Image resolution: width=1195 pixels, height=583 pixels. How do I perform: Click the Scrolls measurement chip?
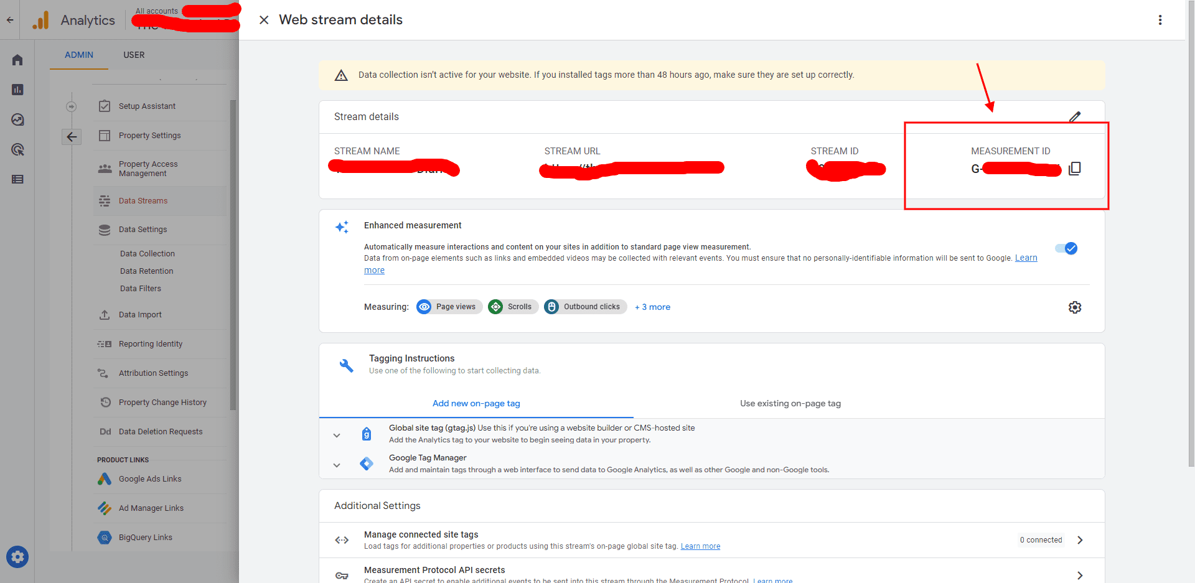coord(513,307)
